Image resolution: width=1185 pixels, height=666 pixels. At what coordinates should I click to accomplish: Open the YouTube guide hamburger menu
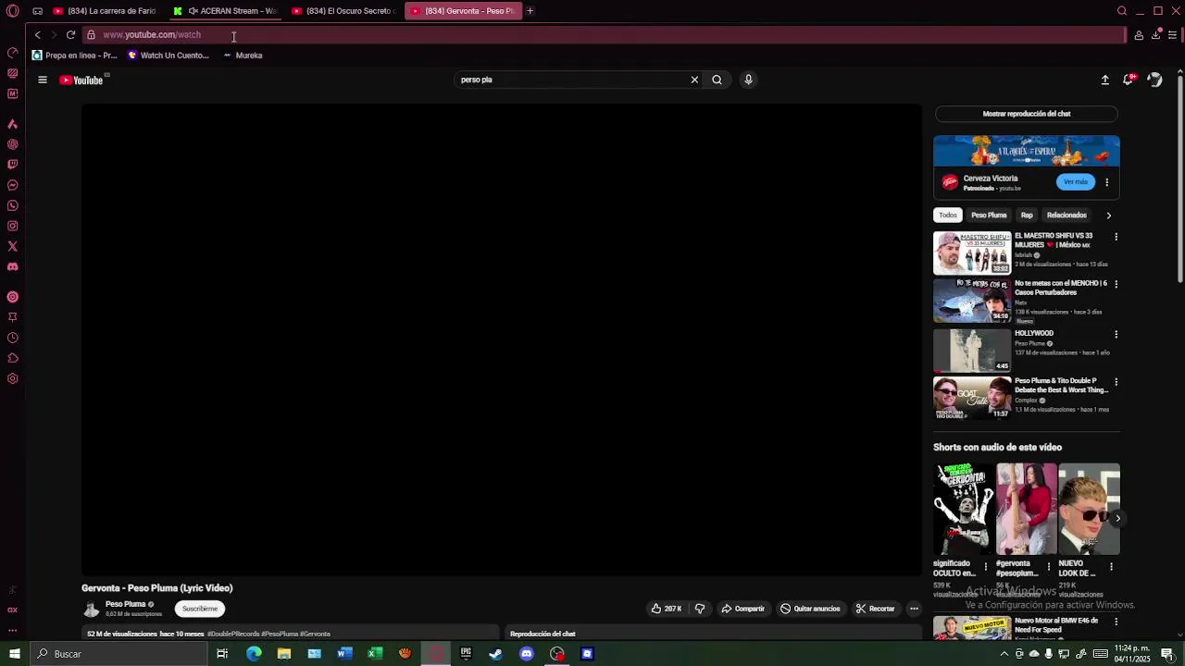[x=43, y=80]
